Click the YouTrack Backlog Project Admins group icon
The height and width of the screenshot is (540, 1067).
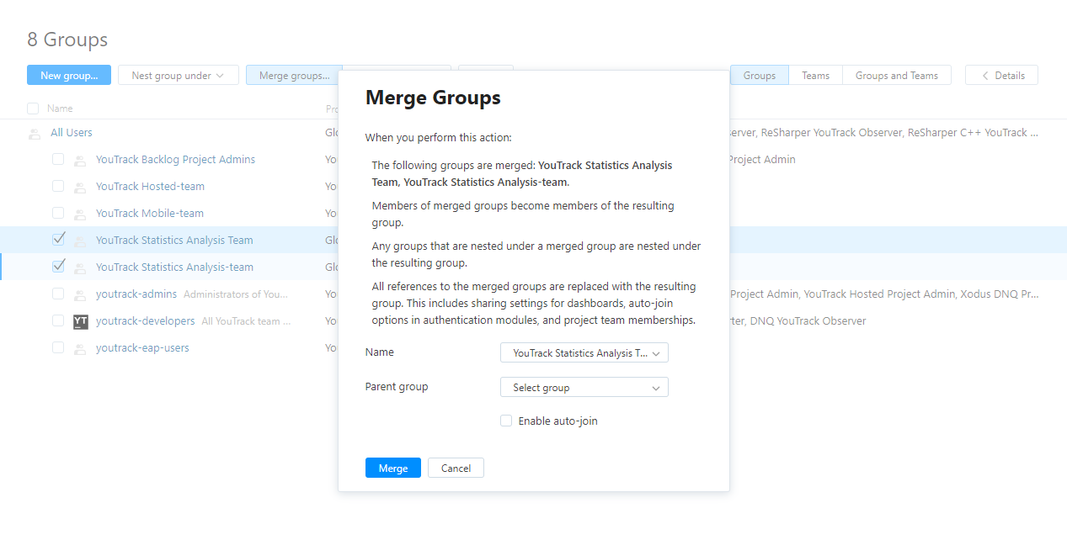pyautogui.click(x=80, y=160)
